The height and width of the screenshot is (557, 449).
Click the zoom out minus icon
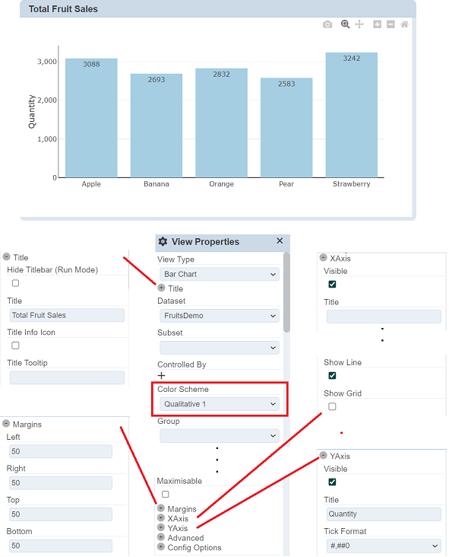391,24
